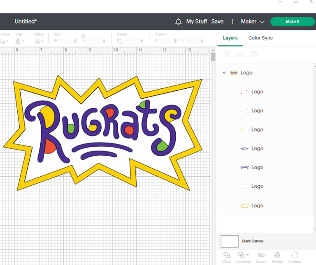This screenshot has width=316, height=265.
Task: Click the Slice tool icon
Action: [227, 255]
